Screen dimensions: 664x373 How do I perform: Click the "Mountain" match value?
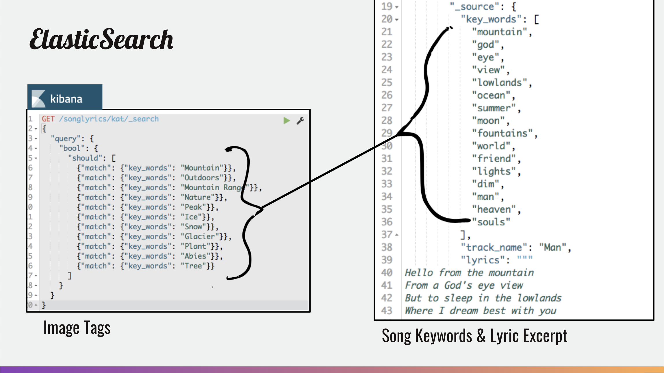click(204, 168)
